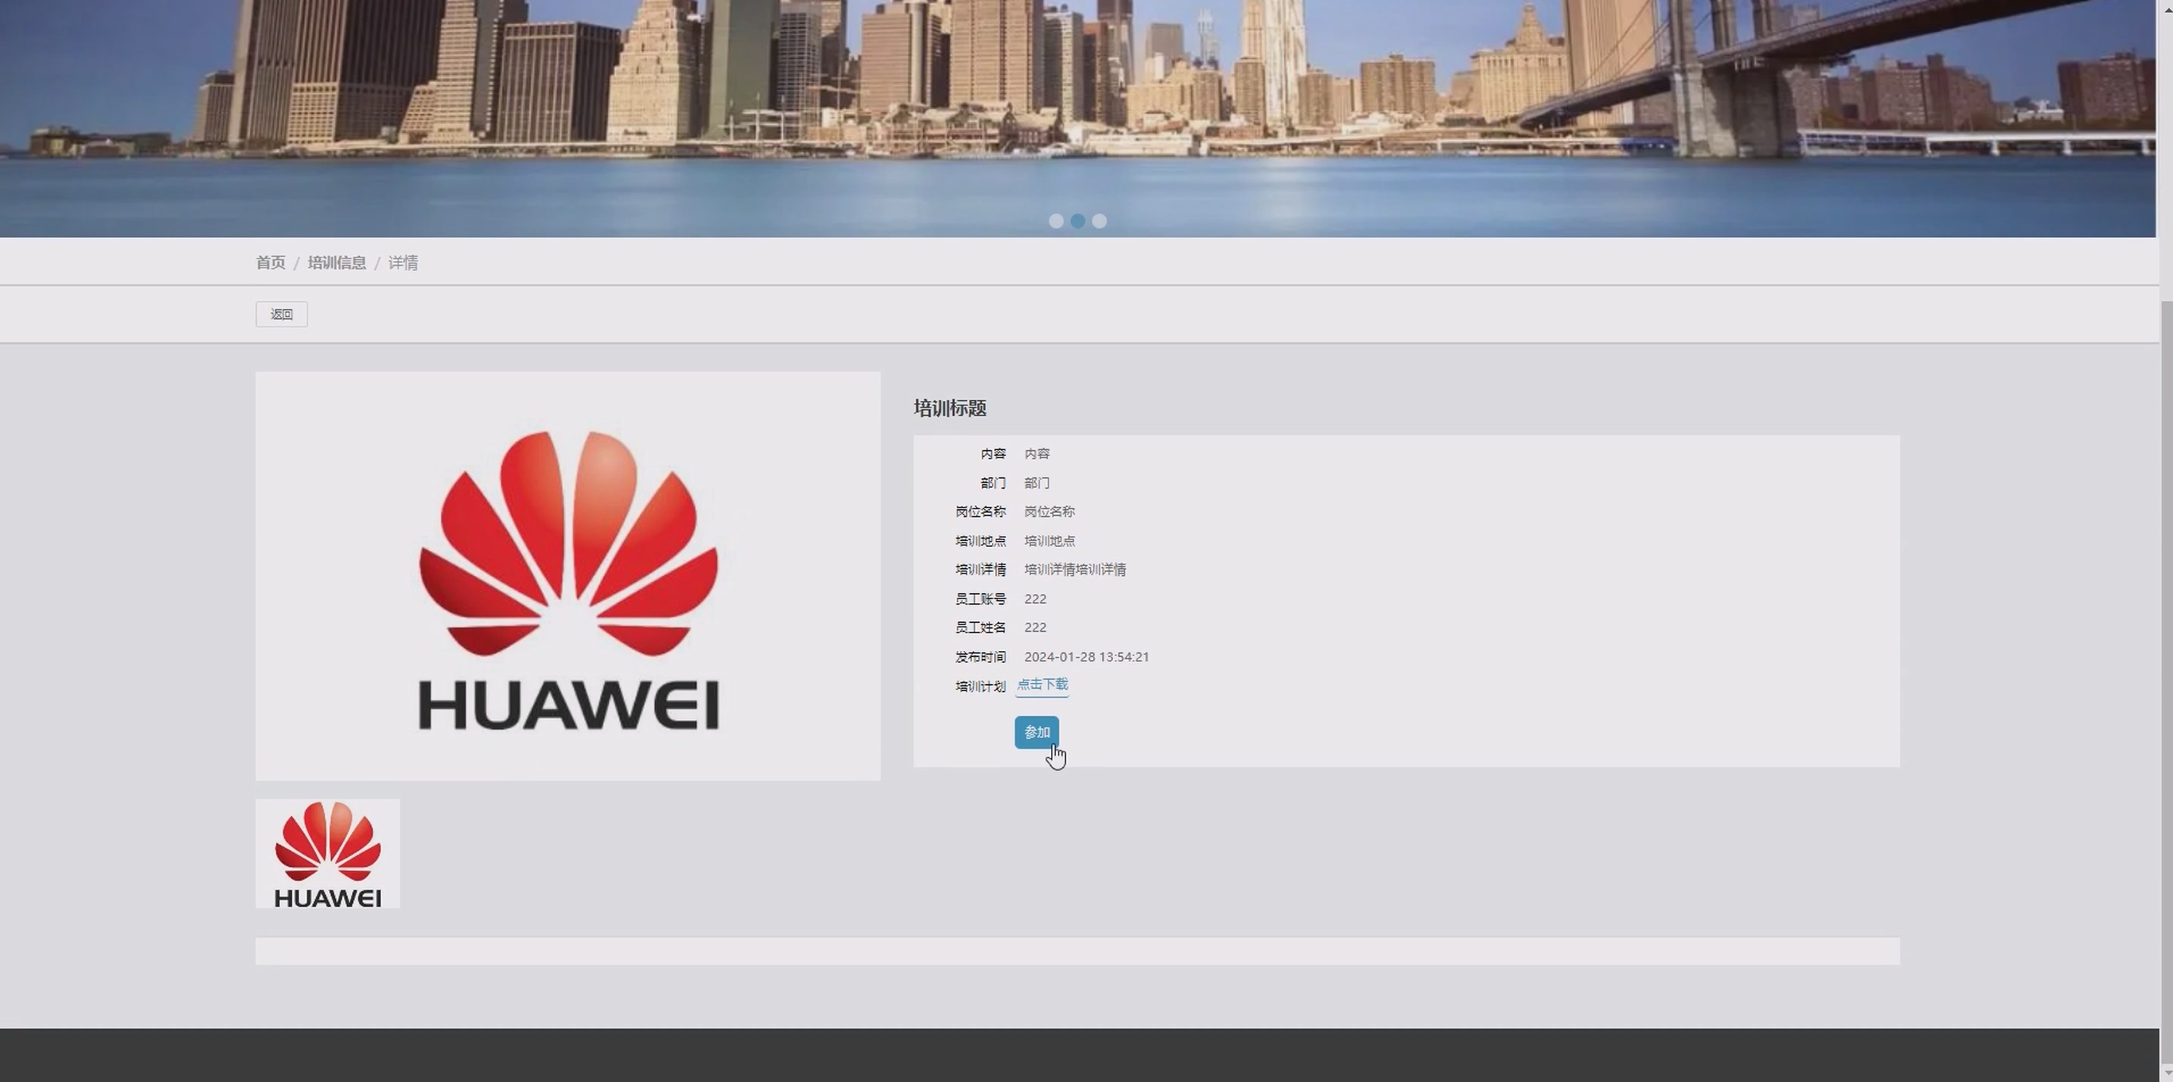Image resolution: width=2173 pixels, height=1082 pixels.
Task: Click the 培训详情培训详情 value text
Action: (x=1074, y=570)
